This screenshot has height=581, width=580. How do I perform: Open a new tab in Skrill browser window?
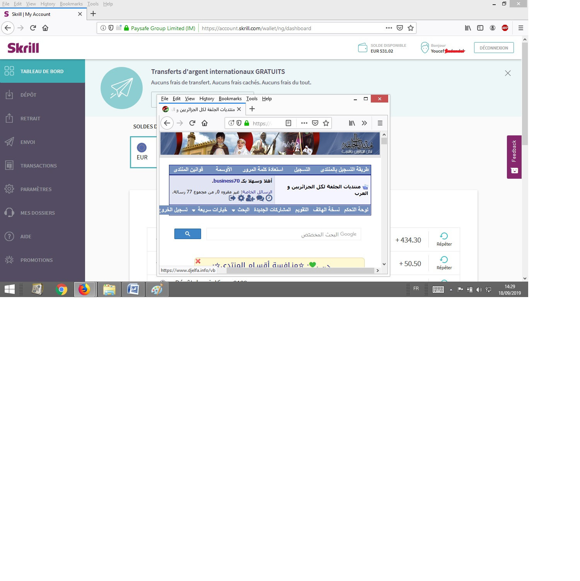93,14
